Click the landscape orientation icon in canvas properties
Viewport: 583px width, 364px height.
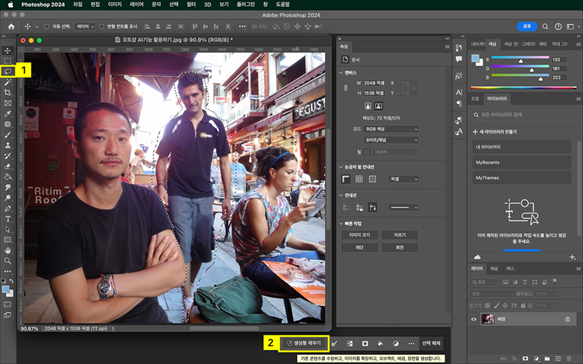379,105
